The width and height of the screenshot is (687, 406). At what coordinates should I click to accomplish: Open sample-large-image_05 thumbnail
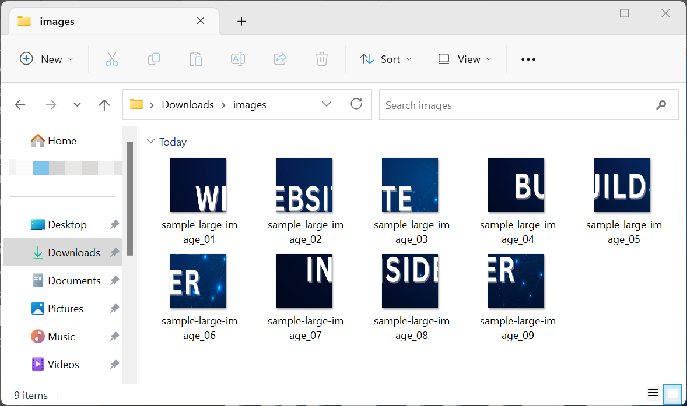click(622, 185)
